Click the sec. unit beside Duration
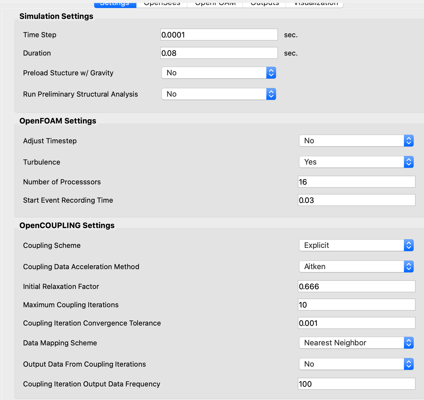 coord(291,53)
